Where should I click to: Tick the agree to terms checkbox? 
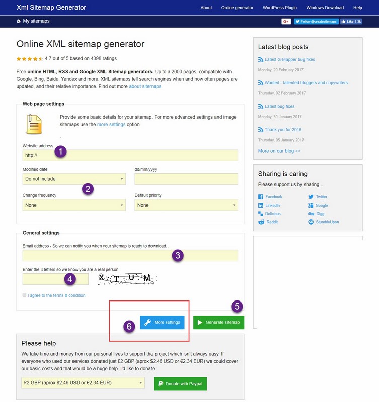(x=25, y=295)
